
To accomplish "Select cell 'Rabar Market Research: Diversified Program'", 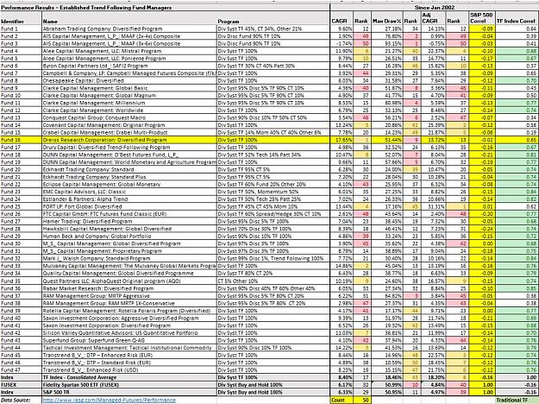I will (x=129, y=288).
